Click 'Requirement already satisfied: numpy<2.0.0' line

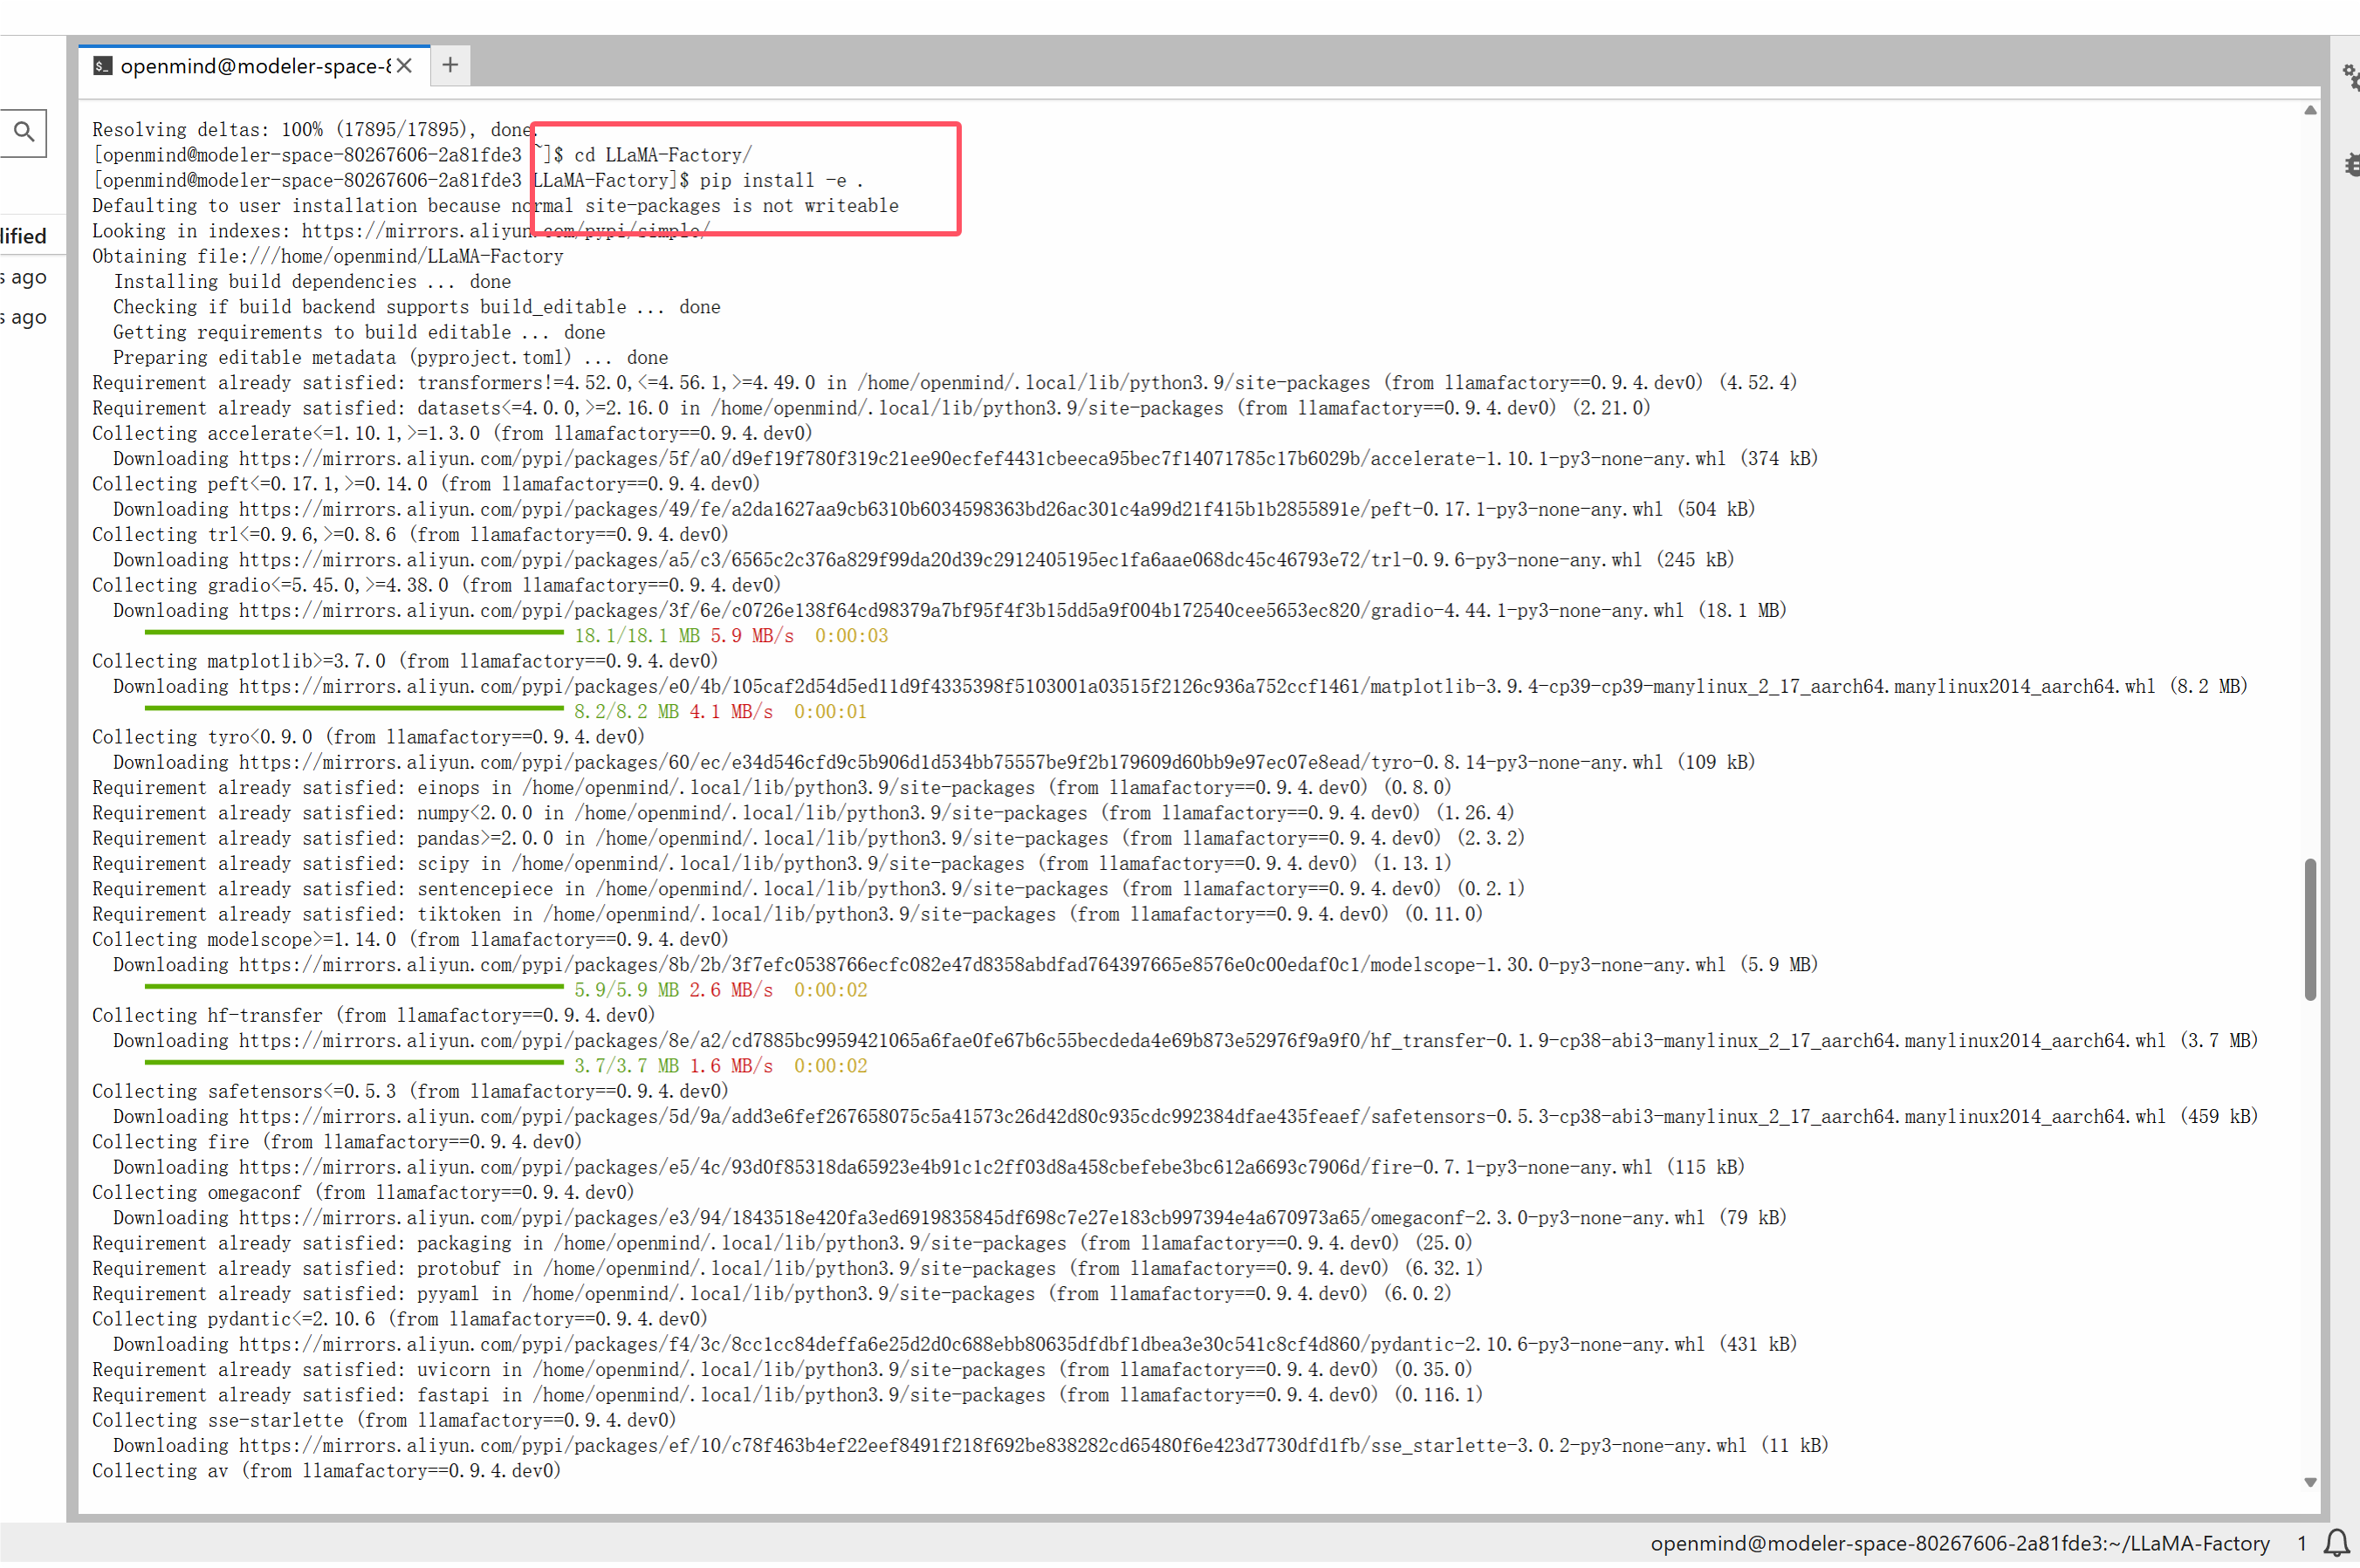pos(803,813)
